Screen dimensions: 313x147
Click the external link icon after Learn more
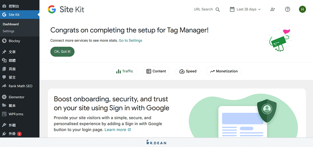tap(129, 130)
